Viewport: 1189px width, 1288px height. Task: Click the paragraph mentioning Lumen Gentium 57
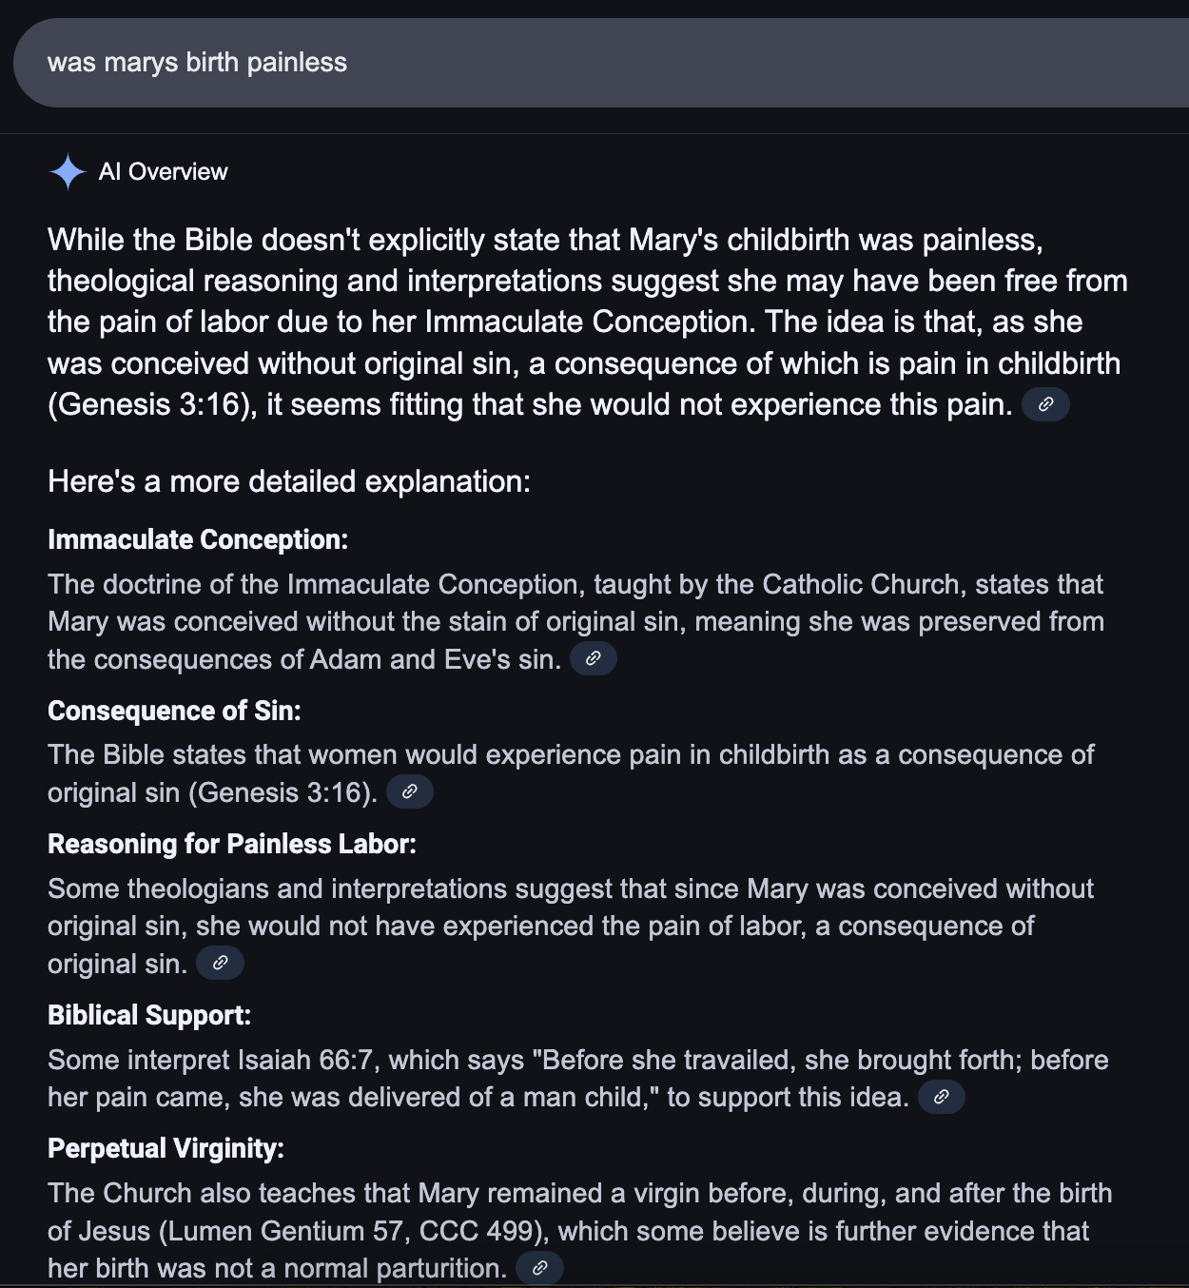tap(580, 1230)
